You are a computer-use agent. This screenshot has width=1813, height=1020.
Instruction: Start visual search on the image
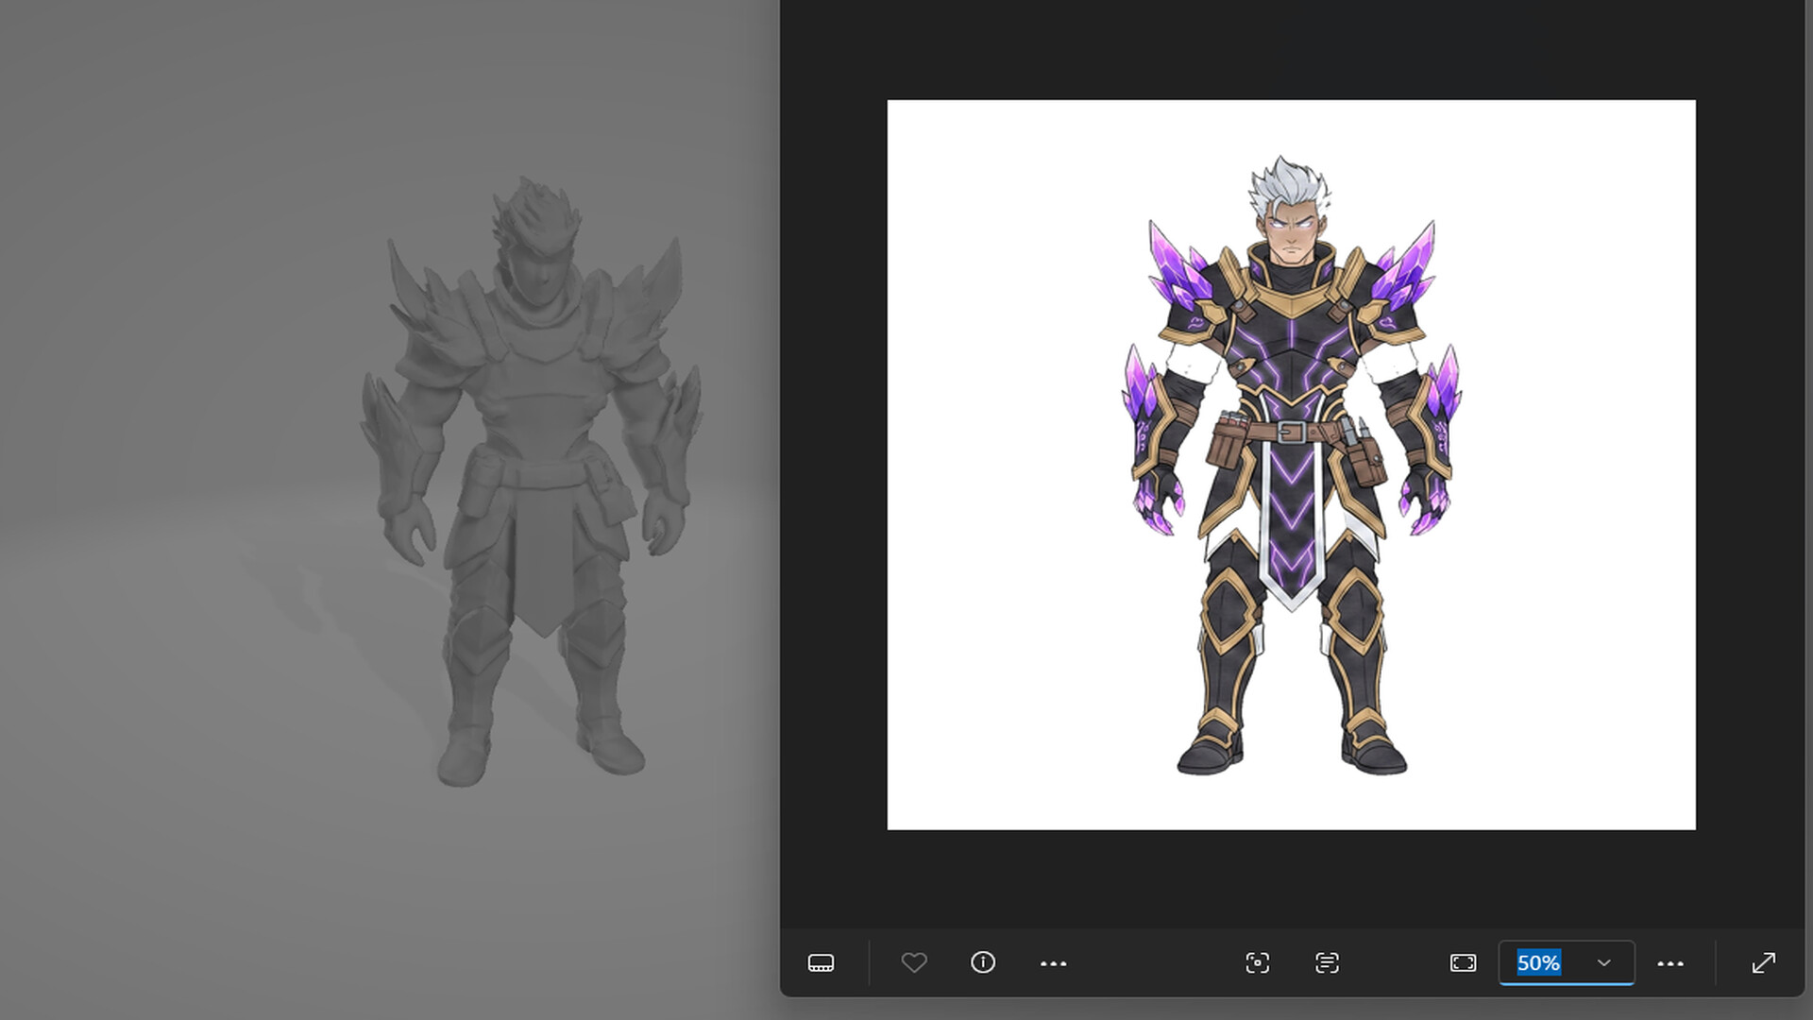[1257, 962]
